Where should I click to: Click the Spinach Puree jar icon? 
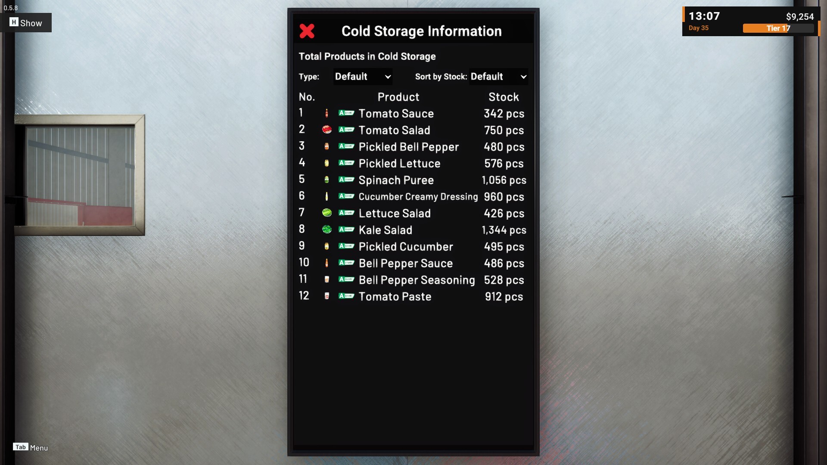(x=326, y=180)
